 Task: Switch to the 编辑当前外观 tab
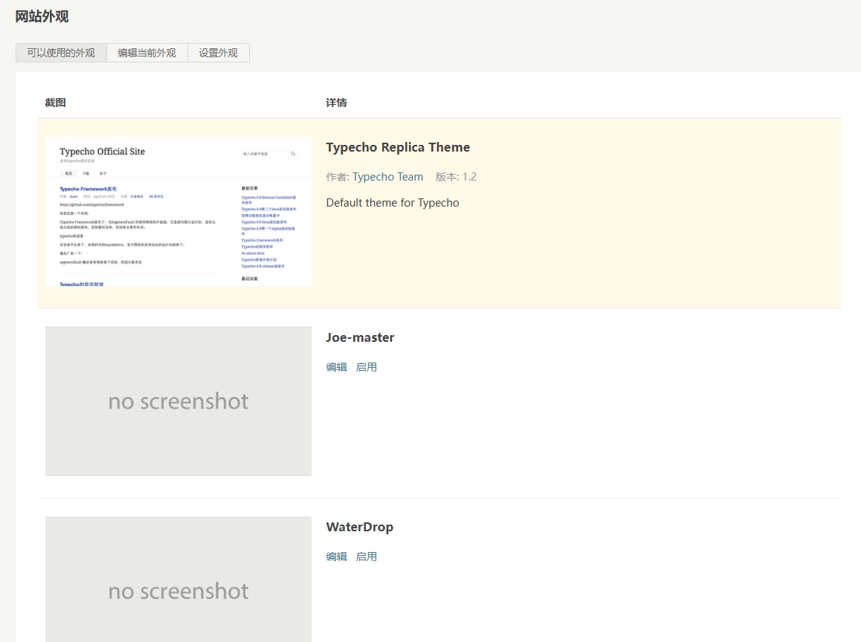click(146, 53)
